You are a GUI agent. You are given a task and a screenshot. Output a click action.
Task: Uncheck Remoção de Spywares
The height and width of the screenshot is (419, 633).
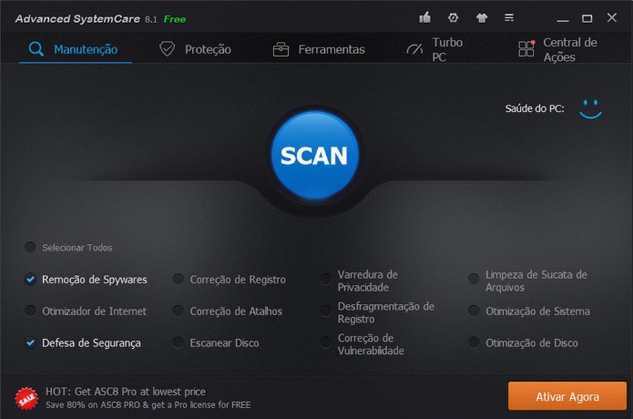point(30,279)
